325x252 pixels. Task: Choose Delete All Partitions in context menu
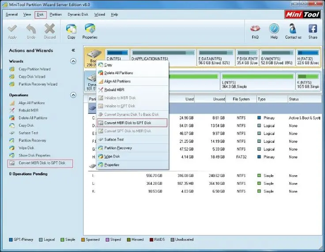(132, 73)
